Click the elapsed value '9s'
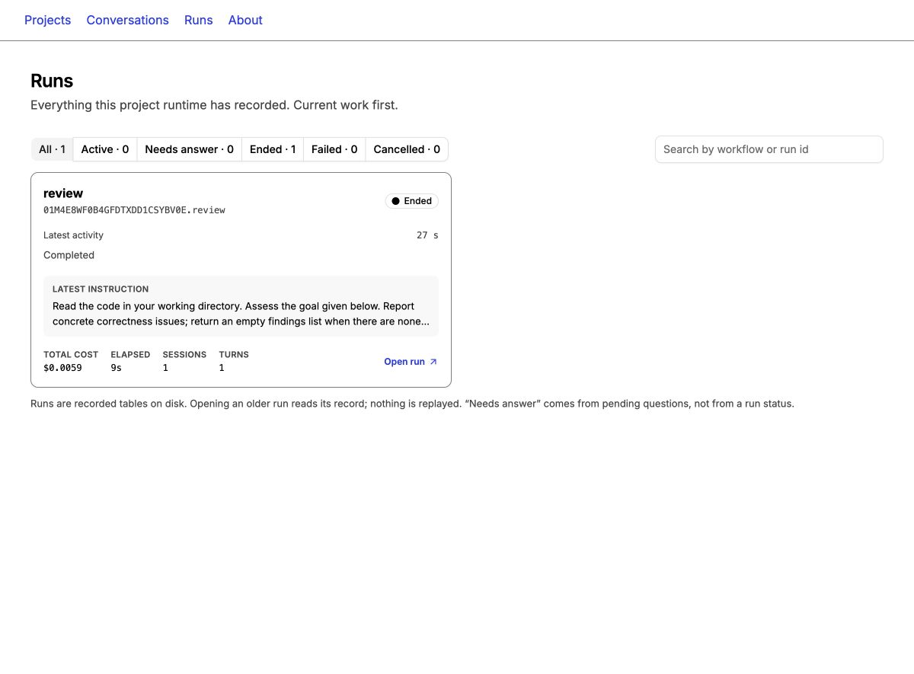Viewport: 914px width, 674px height. pos(116,368)
